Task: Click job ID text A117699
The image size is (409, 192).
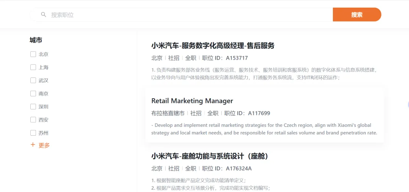Action: tap(259, 113)
